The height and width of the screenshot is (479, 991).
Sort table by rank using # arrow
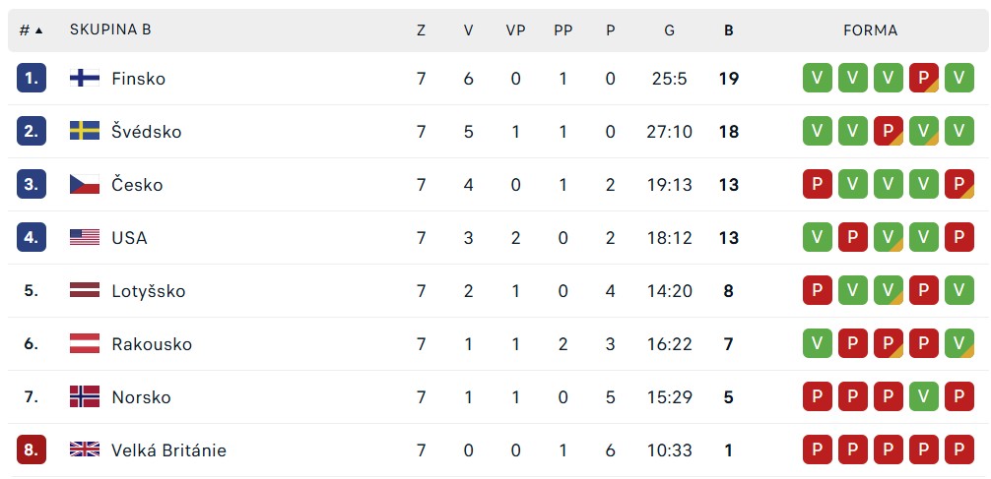[31, 30]
